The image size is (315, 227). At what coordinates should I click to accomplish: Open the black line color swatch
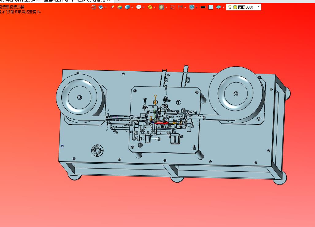tap(203, 7)
